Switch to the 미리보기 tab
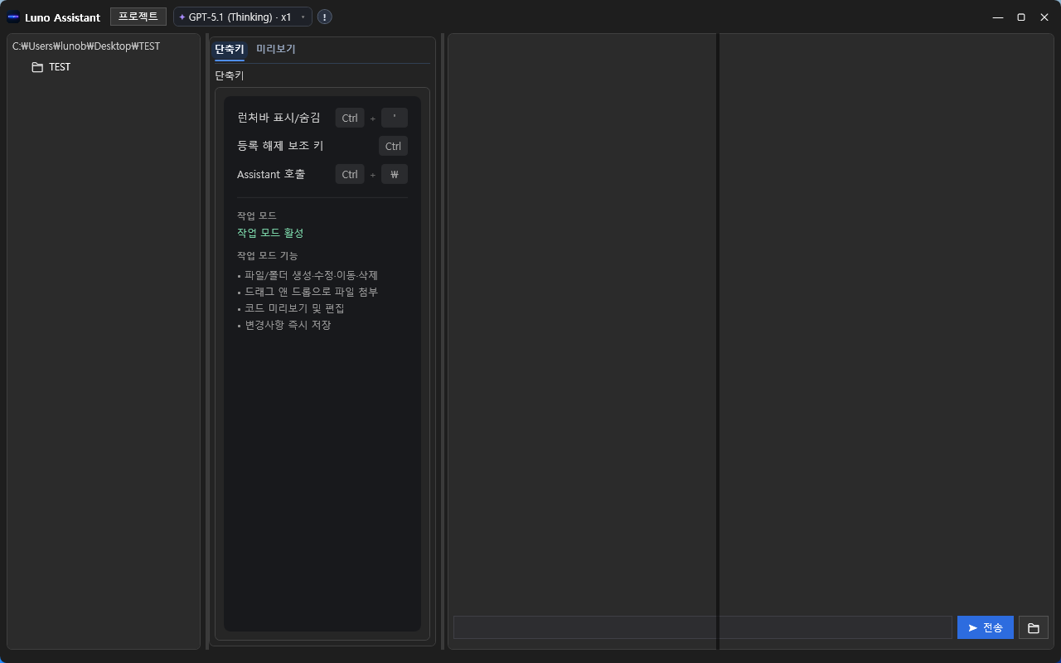Screen dimensions: 1061x663 coord(276,48)
